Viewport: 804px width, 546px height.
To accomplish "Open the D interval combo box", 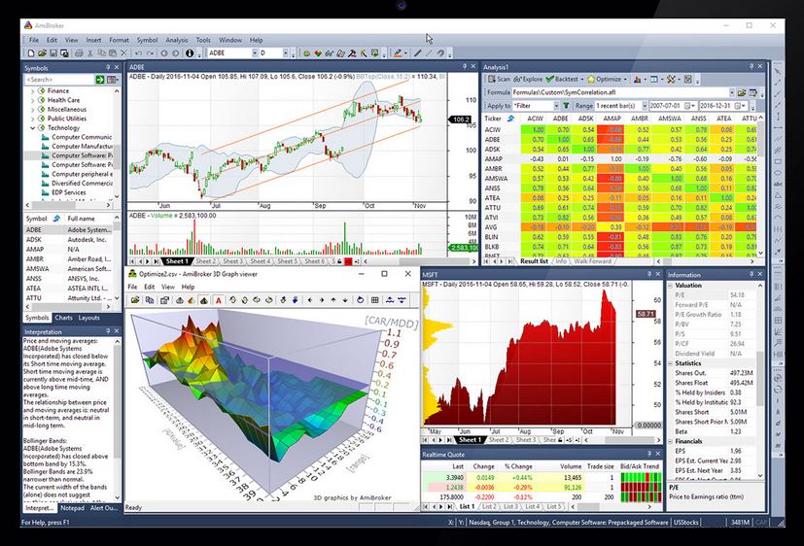I will (x=286, y=52).
